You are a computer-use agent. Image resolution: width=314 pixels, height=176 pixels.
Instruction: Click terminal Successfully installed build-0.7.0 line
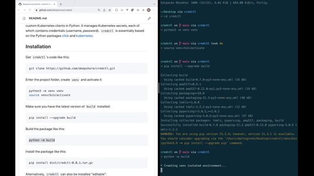tap(229, 125)
